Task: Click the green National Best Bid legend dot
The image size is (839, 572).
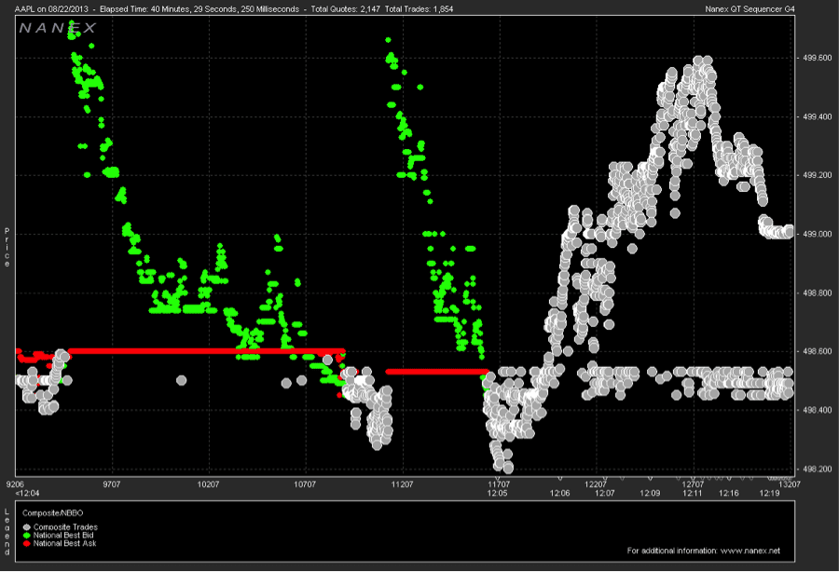Action: tap(24, 536)
